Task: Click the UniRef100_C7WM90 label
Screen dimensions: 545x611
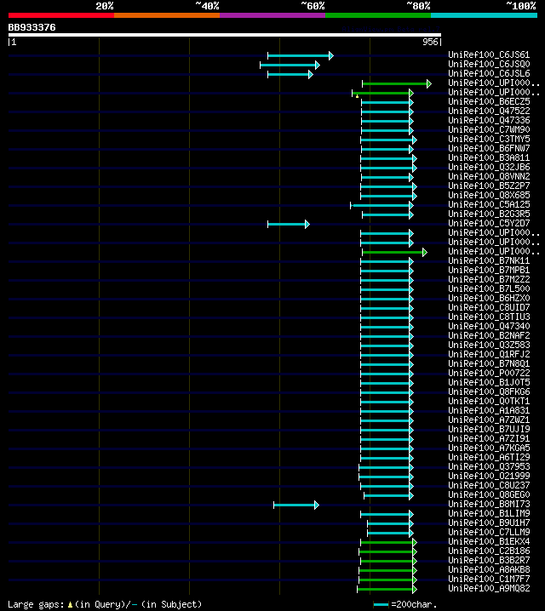Action: pos(489,129)
